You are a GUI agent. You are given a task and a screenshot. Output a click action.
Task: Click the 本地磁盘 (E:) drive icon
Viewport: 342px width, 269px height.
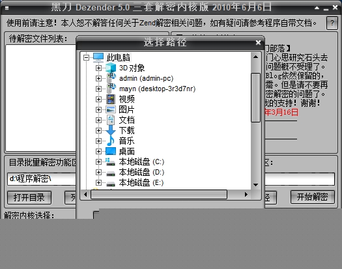tap(111, 184)
